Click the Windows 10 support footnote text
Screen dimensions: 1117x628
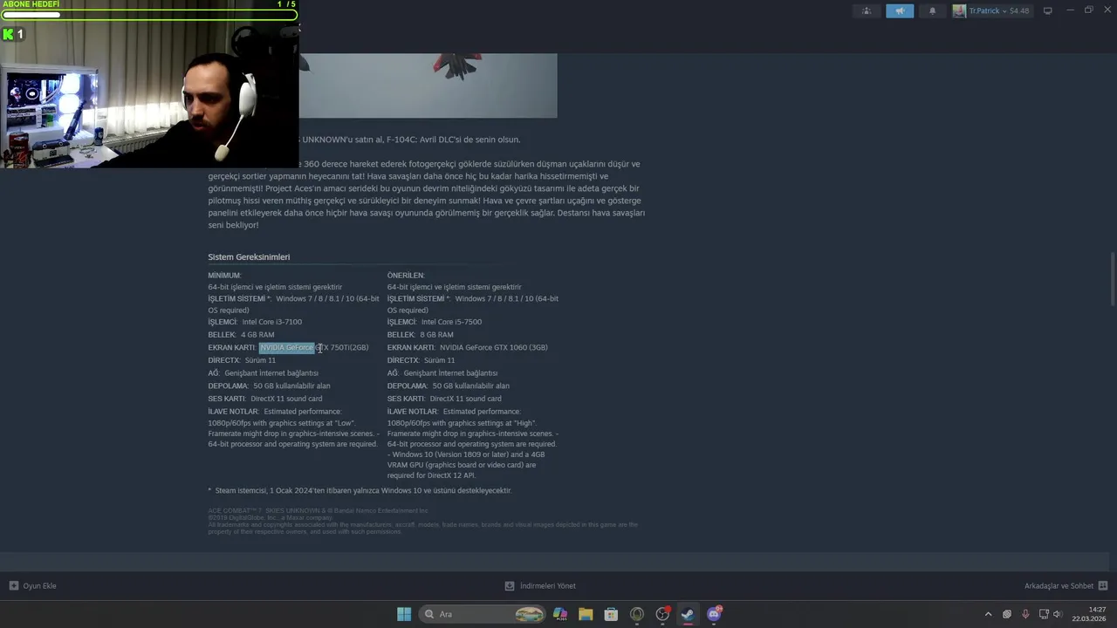point(360,491)
